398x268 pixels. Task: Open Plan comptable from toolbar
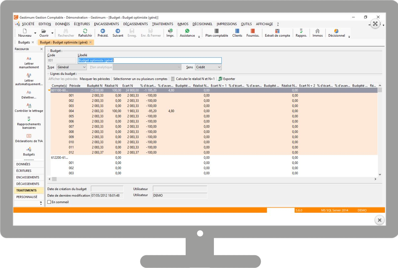point(216,31)
